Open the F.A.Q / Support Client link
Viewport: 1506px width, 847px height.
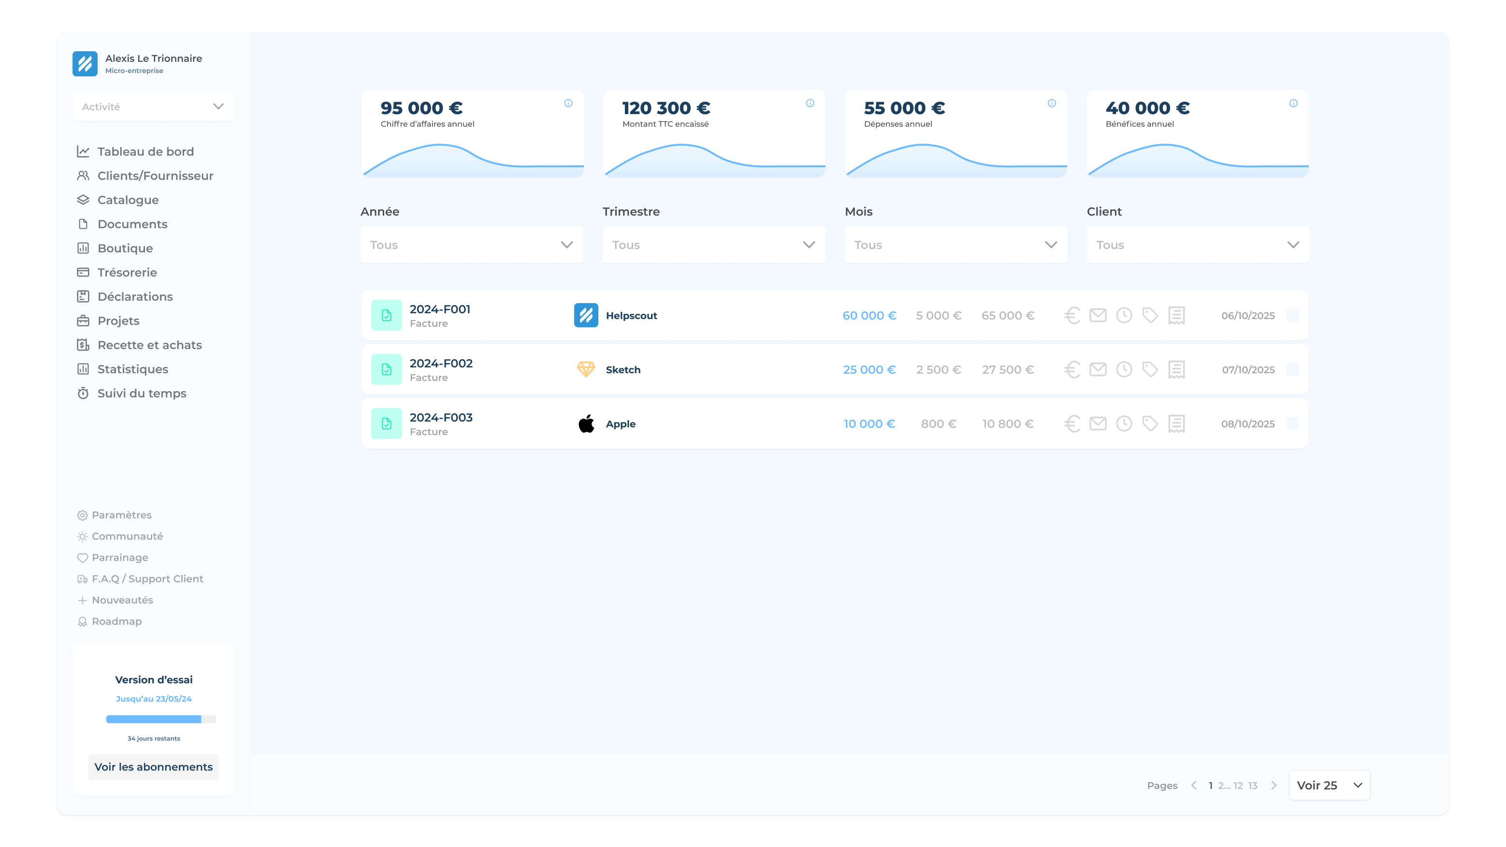147,579
